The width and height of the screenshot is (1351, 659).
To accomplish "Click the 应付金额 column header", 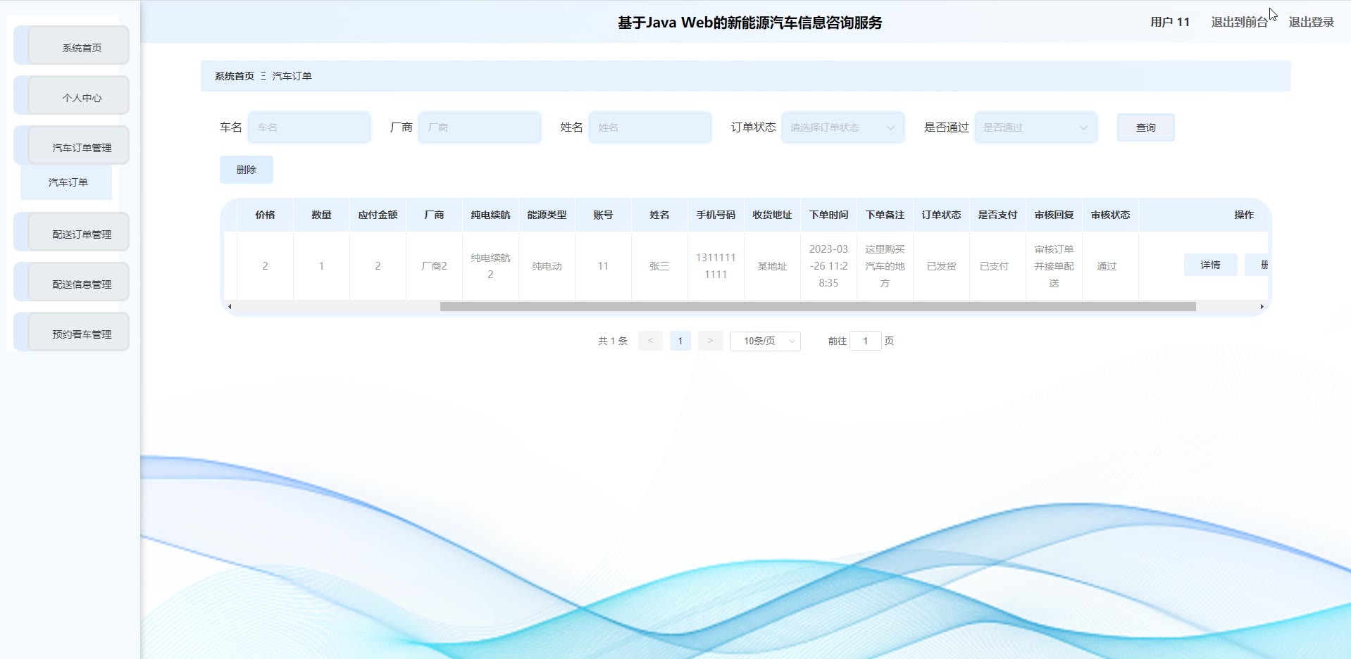I will point(378,215).
